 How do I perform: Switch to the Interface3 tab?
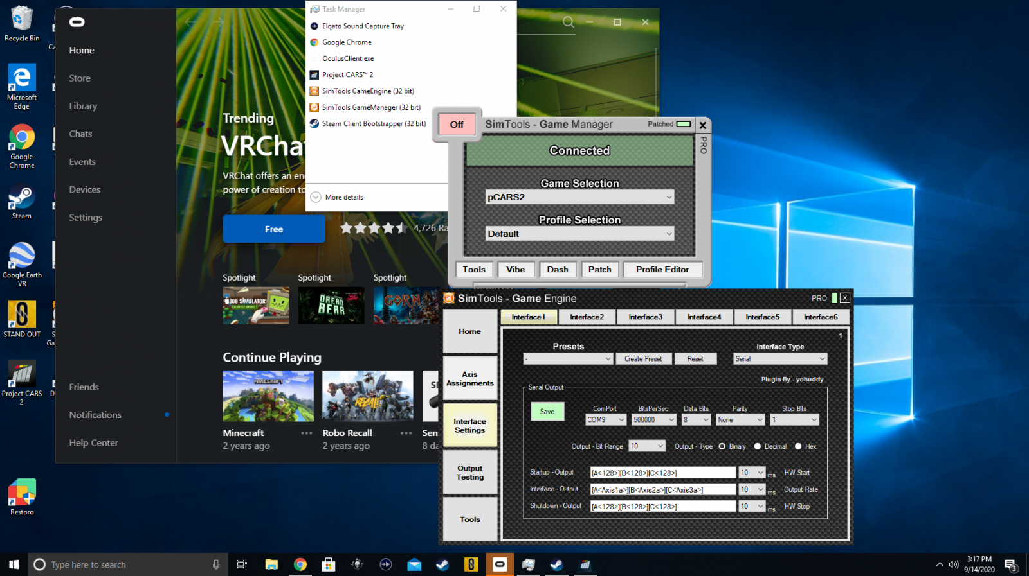(x=645, y=317)
